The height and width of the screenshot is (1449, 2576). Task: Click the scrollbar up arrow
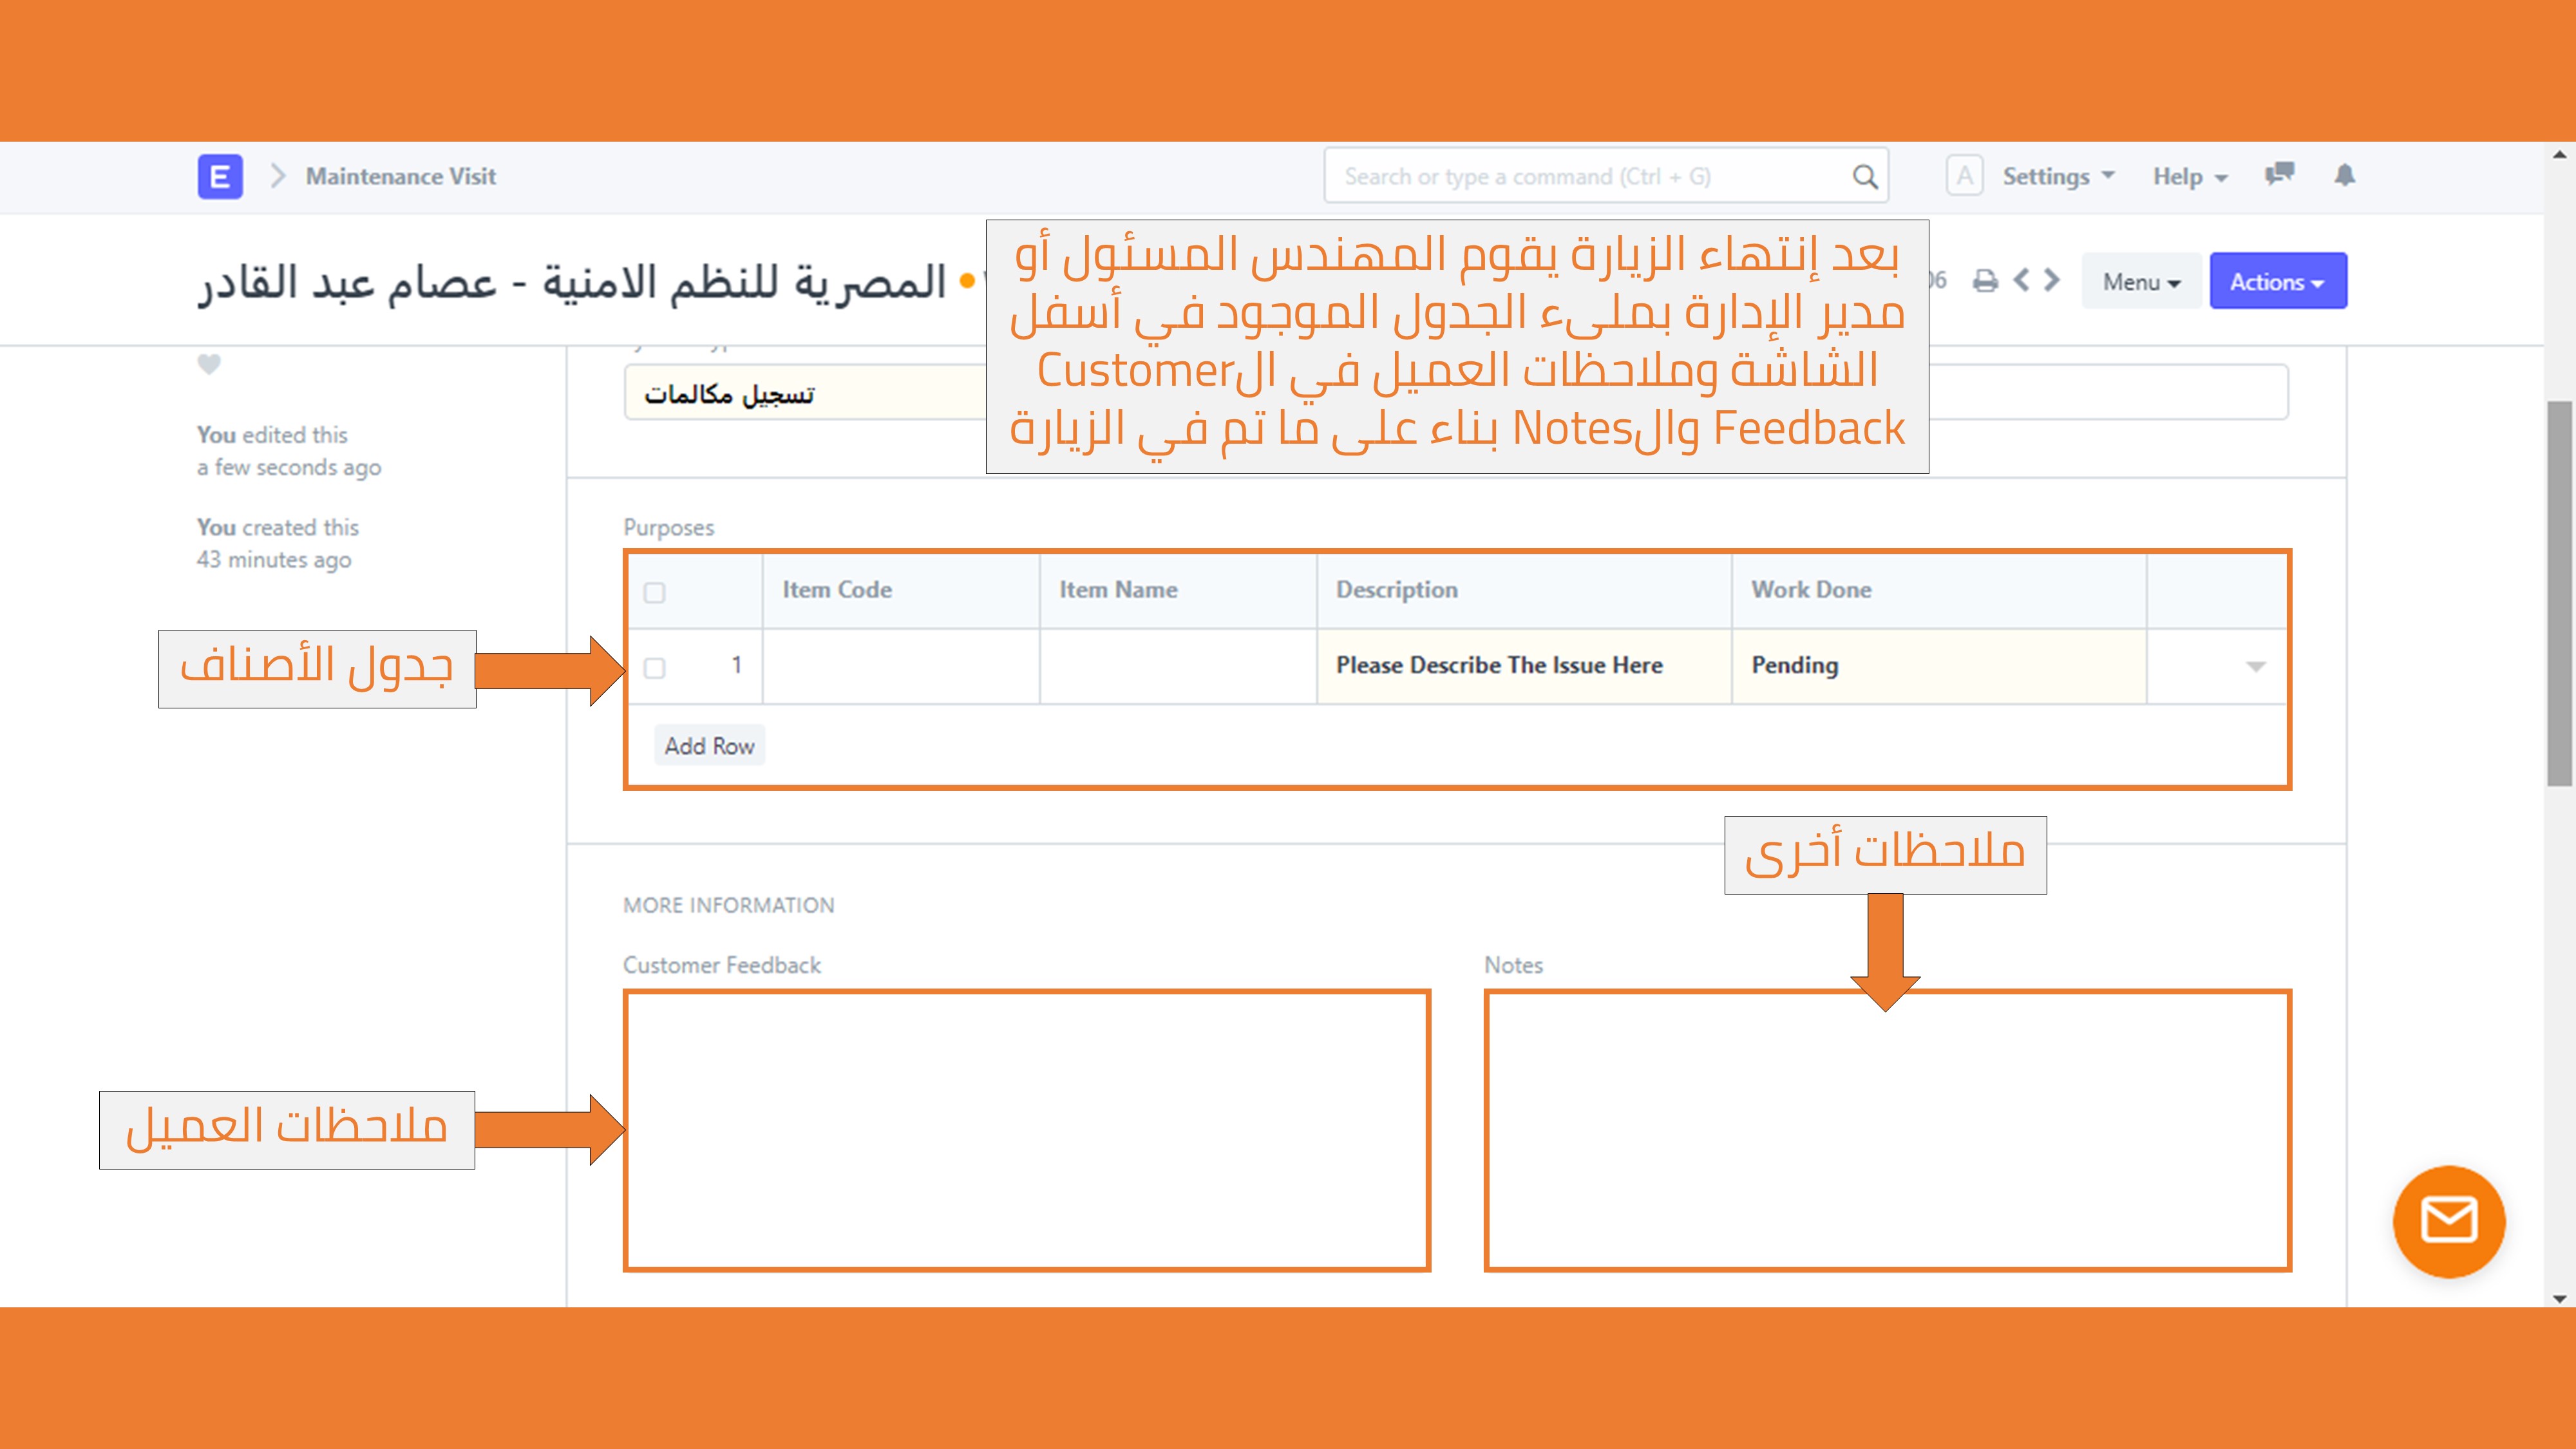[2559, 155]
